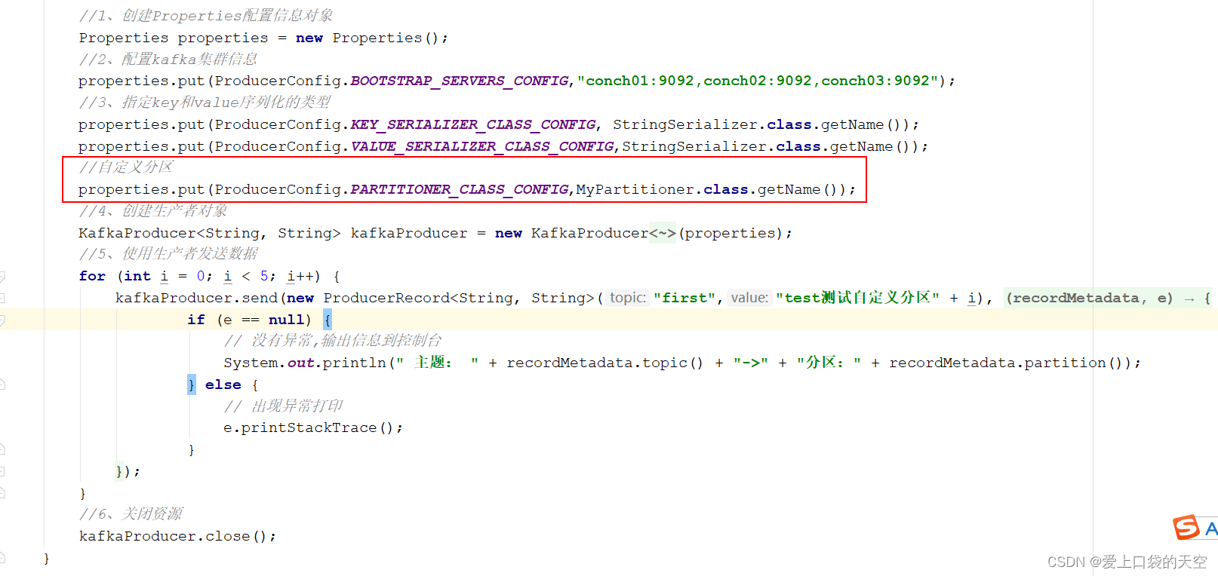Click the 'else' keyword
This screenshot has width=1218, height=576.
tap(223, 385)
